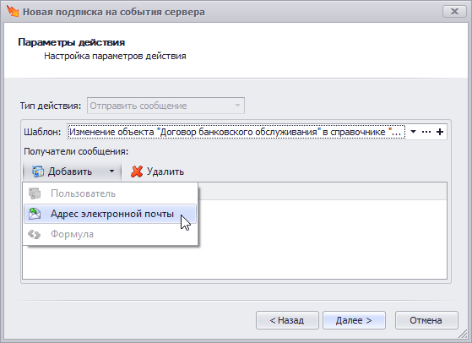Click the Пользователь menu icon
This screenshot has width=472, height=343.
tap(35, 193)
